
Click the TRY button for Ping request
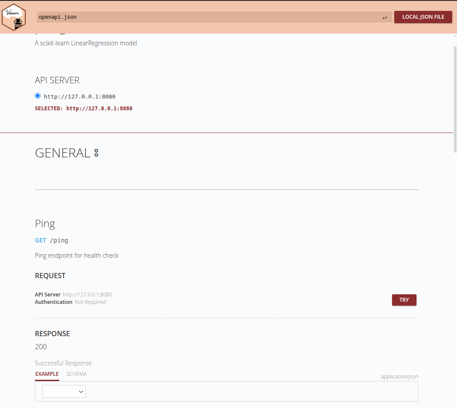tap(404, 300)
